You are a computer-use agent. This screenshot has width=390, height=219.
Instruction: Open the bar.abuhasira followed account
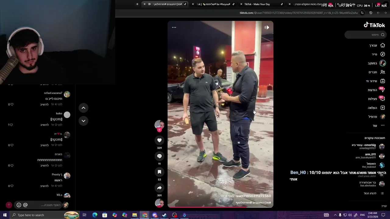372,184
